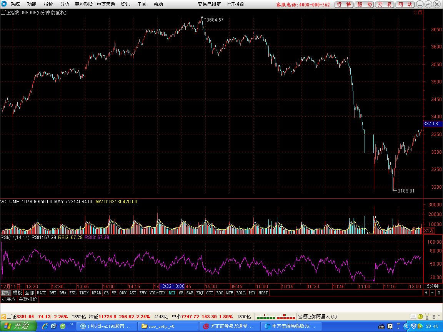Select the 全部 tab
The image size is (443, 332).
pyautogui.click(x=29, y=293)
